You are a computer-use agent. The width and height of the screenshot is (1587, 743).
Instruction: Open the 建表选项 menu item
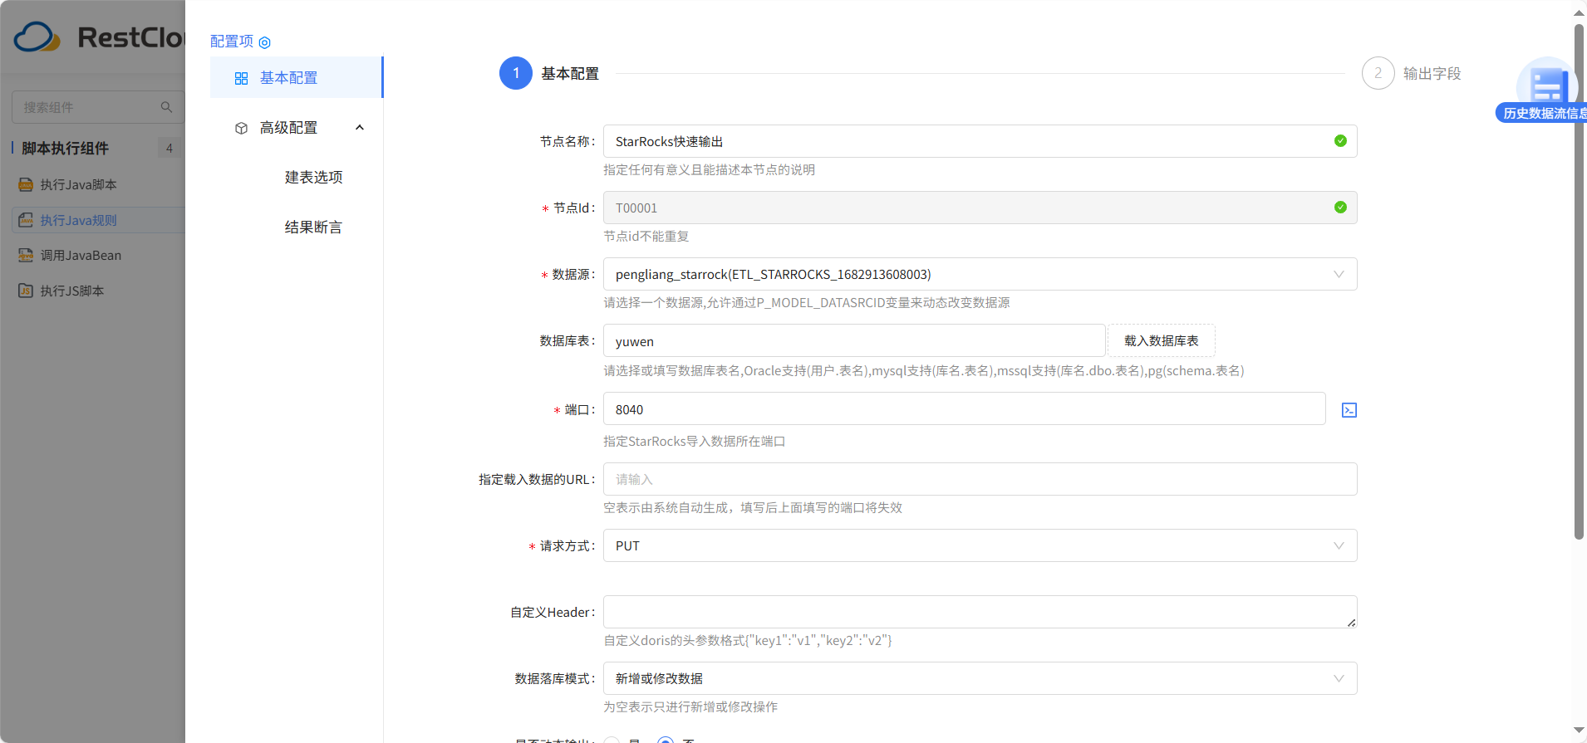[313, 178]
